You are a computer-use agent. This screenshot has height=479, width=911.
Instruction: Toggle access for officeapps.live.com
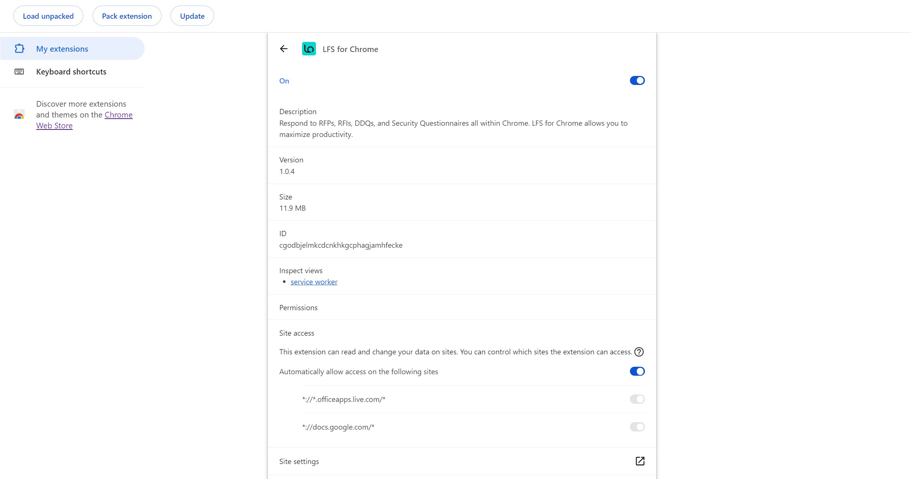[x=637, y=399]
